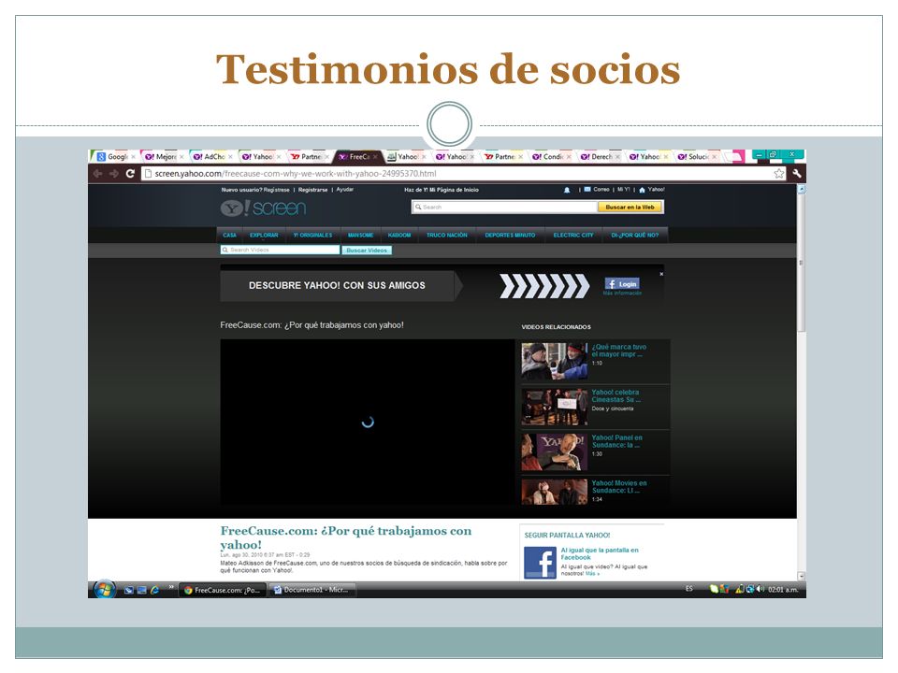
Task: Open the KABOOM navigation item
Action: 399,236
